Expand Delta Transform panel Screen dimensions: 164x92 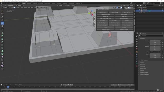[144, 60]
